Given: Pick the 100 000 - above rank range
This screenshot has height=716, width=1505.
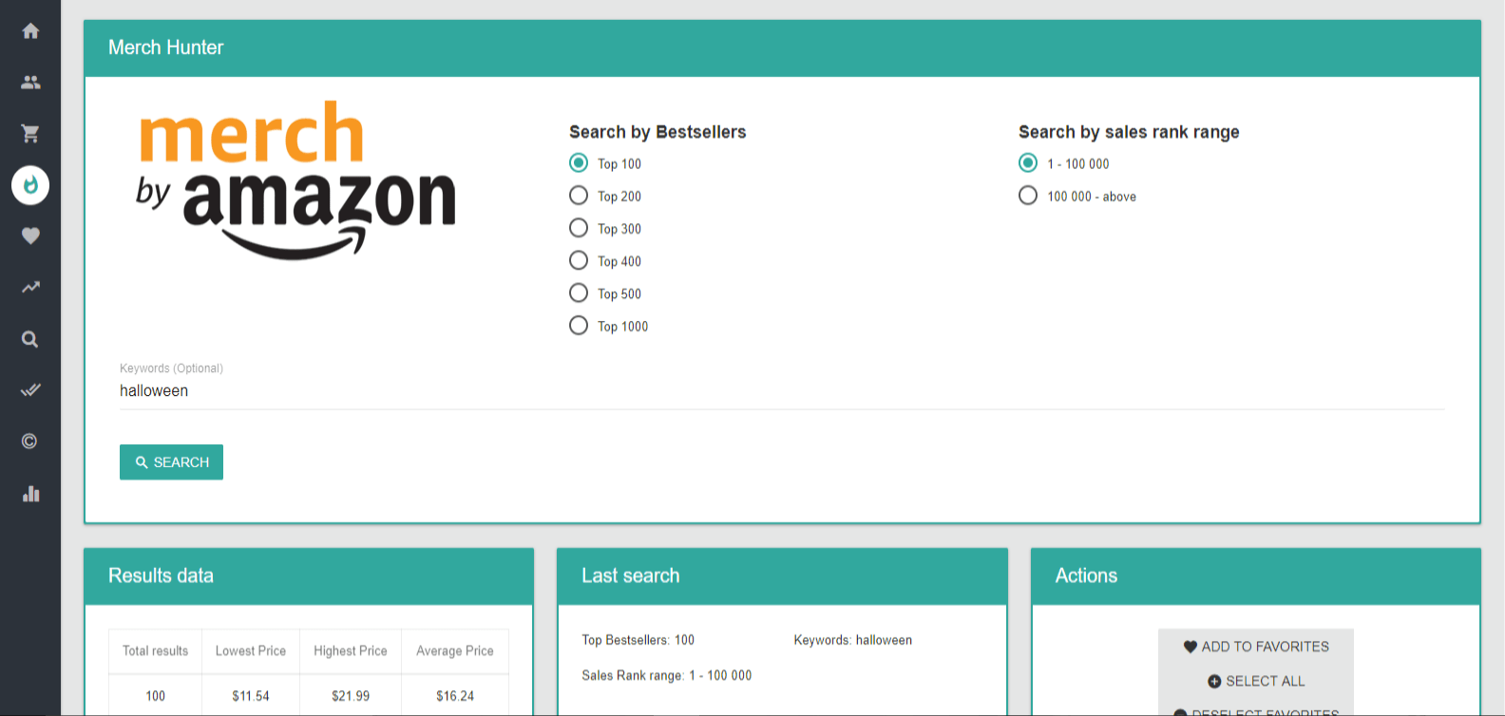Looking at the screenshot, I should pos(1028,196).
